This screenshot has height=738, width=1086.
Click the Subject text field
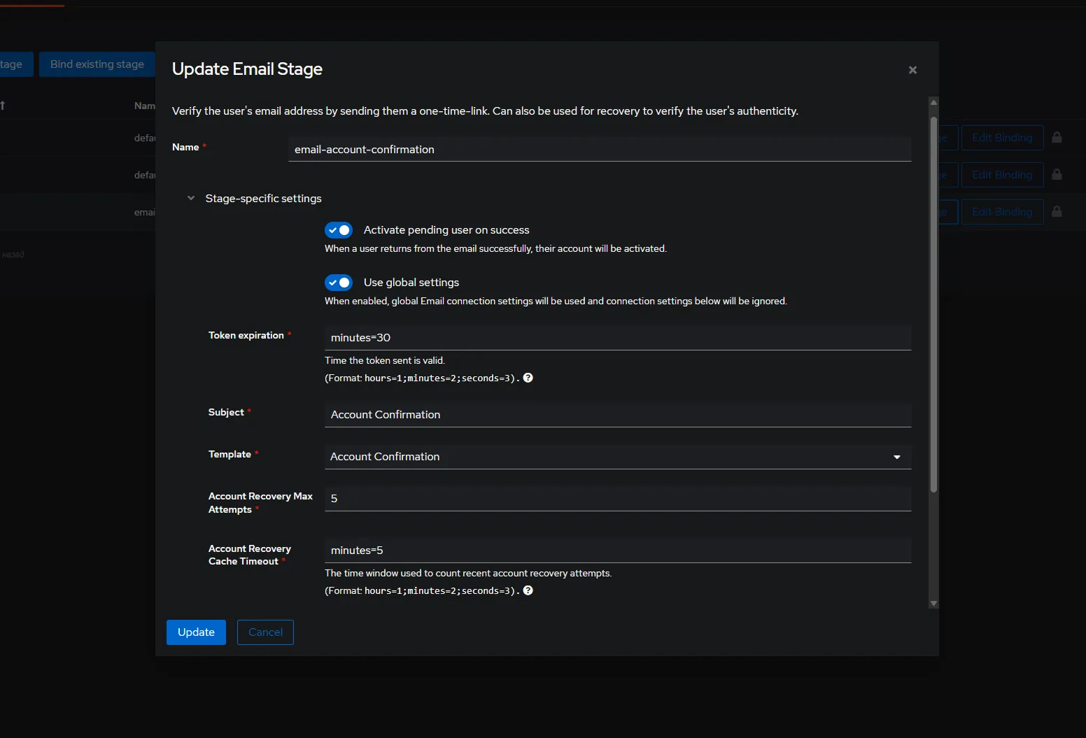point(617,415)
